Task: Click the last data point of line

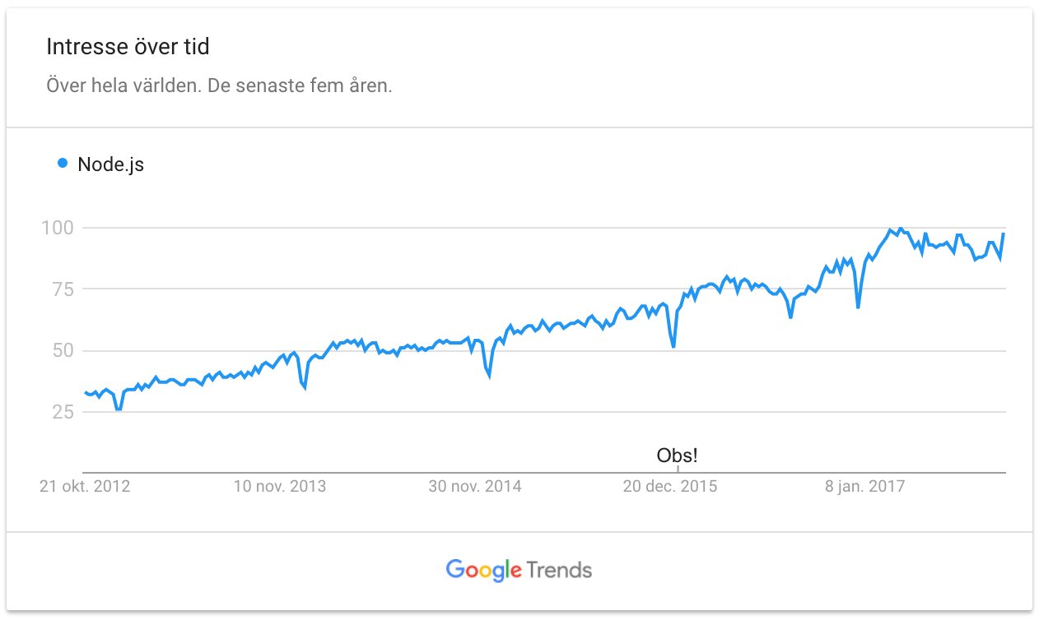Action: [1003, 234]
